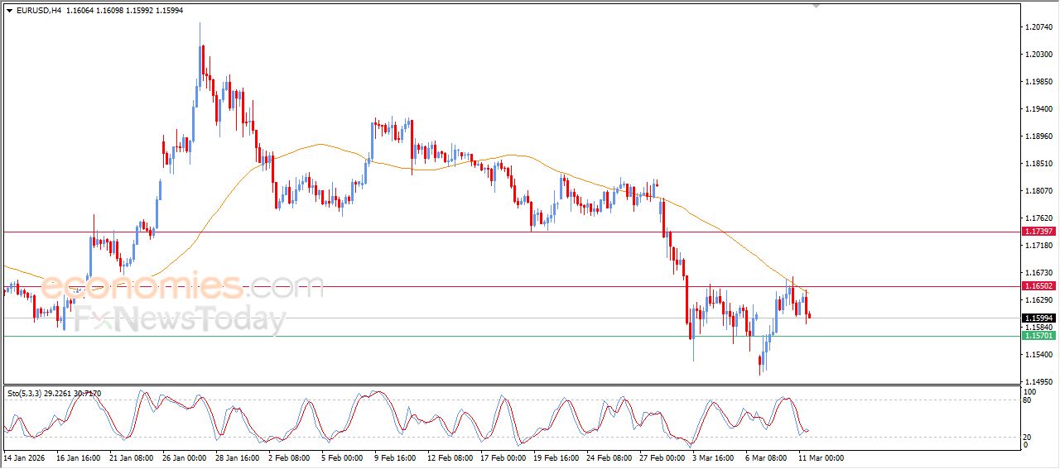Click price scale value 1.20300

pyautogui.click(x=1038, y=55)
